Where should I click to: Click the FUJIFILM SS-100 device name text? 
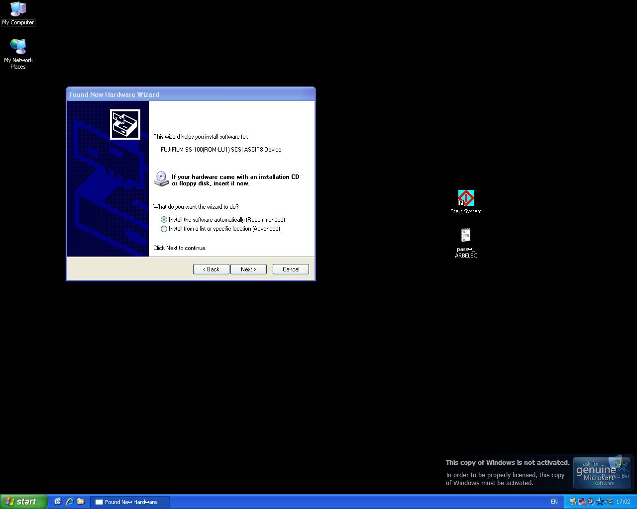tap(221, 150)
